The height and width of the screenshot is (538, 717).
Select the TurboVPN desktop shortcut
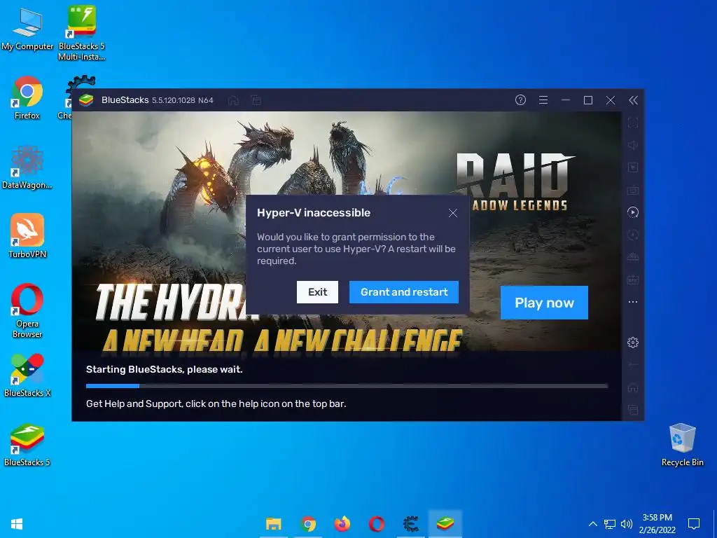27,236
